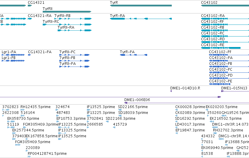The image size is (249, 158).
Task: Select the CK00028.3prime EST label
Action: [x=190, y=107]
